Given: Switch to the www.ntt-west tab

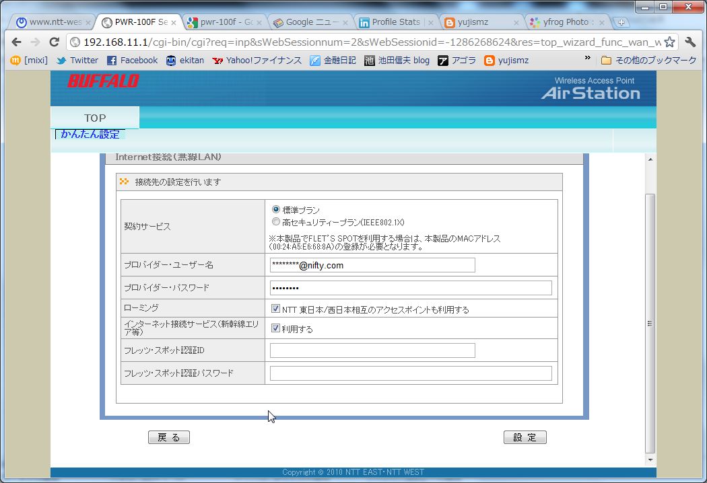Looking at the screenshot, I should pos(50,22).
